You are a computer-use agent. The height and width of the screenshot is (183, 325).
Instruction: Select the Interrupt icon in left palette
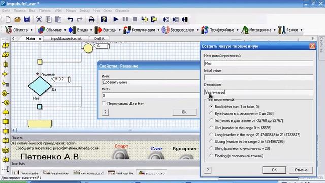(x=6, y=150)
